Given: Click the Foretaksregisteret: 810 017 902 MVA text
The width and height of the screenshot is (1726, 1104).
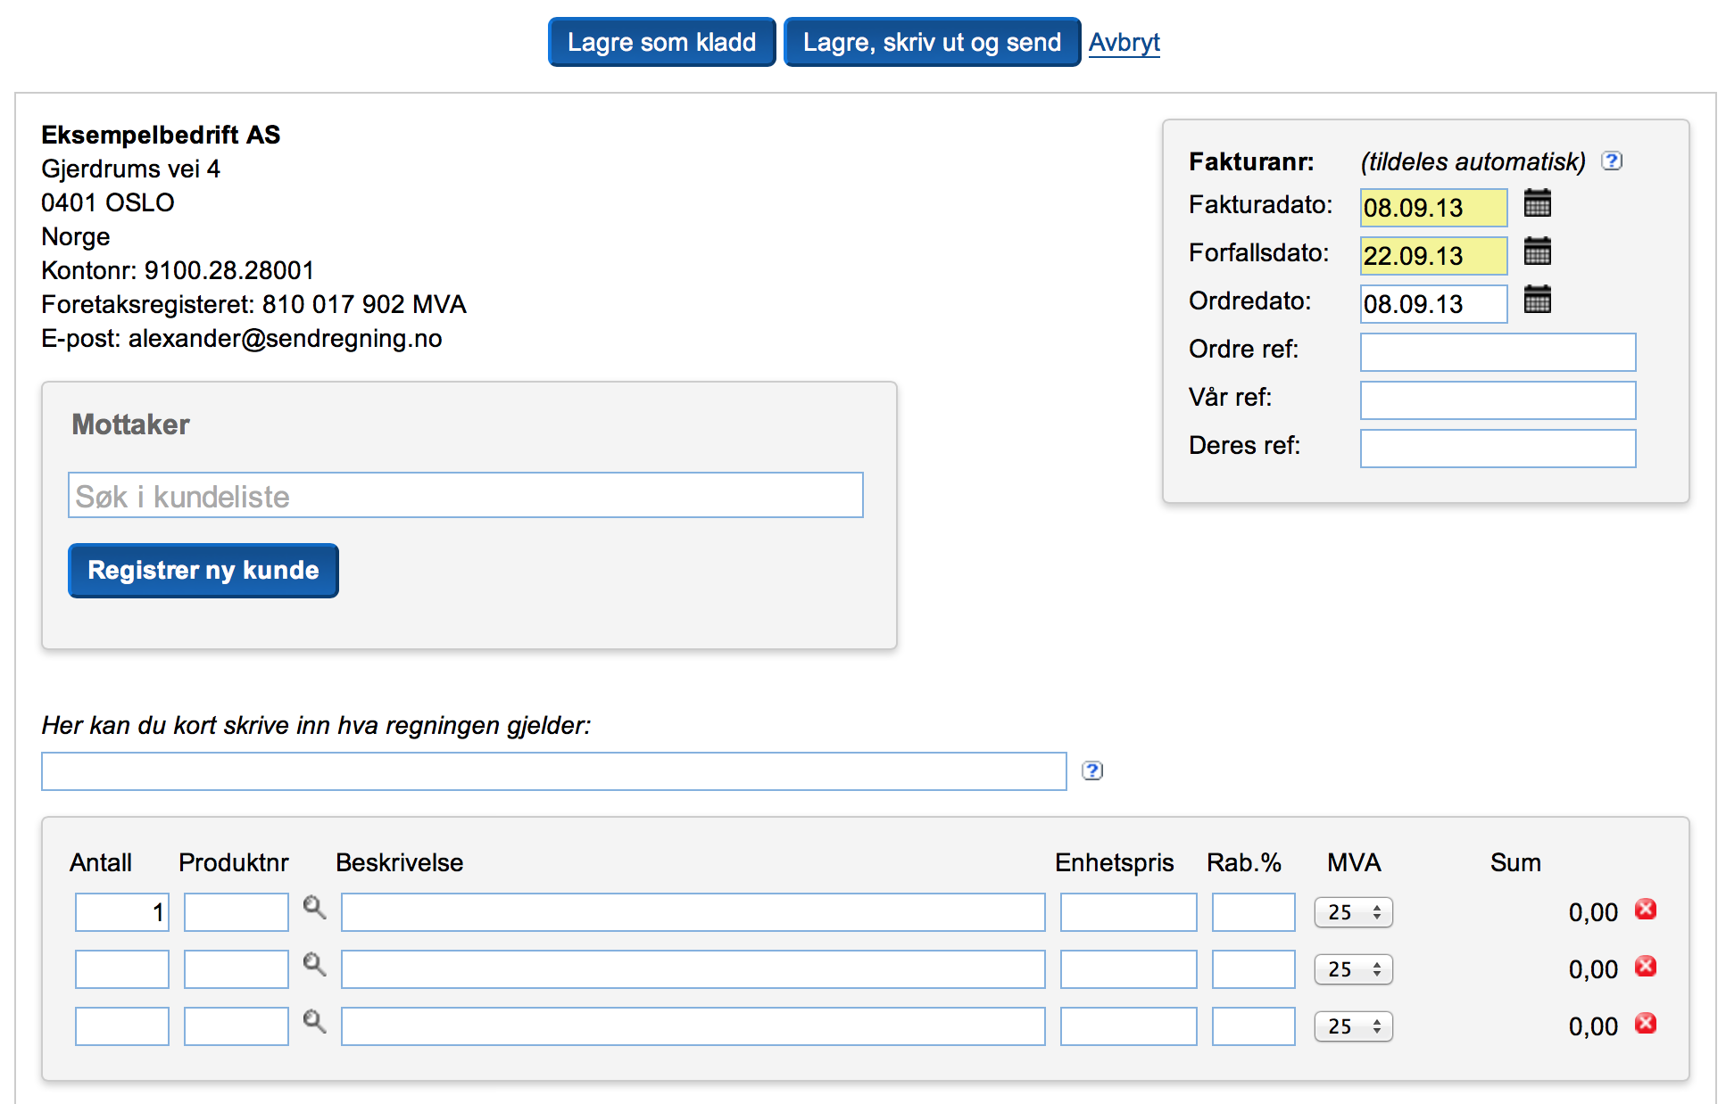Looking at the screenshot, I should [253, 305].
